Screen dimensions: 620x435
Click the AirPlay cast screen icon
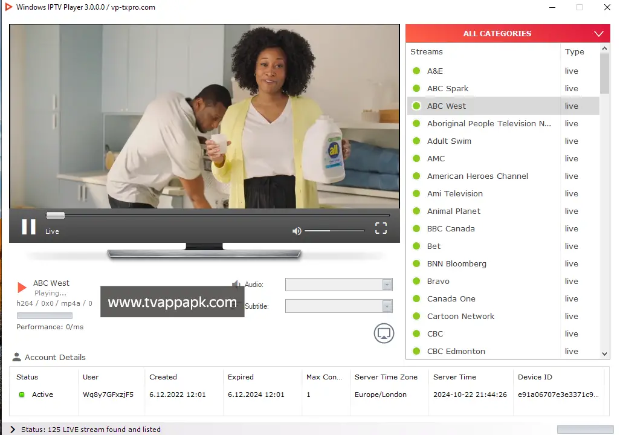pos(384,333)
